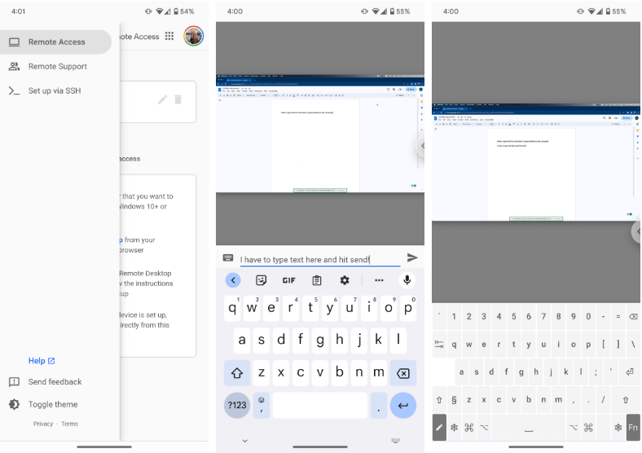The height and width of the screenshot is (453, 642).
Task: Click the send arrow beside the text field
Action: coord(412,257)
